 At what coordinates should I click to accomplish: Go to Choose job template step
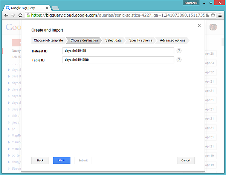click(48, 40)
